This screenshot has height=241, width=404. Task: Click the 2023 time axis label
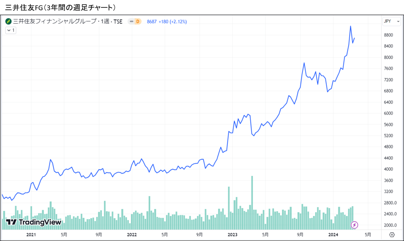coord(233,235)
